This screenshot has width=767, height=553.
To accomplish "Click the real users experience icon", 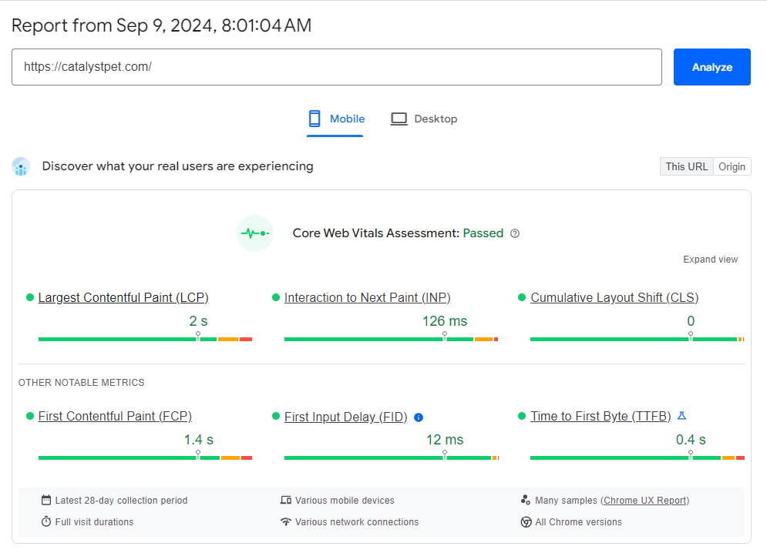I will 21,166.
